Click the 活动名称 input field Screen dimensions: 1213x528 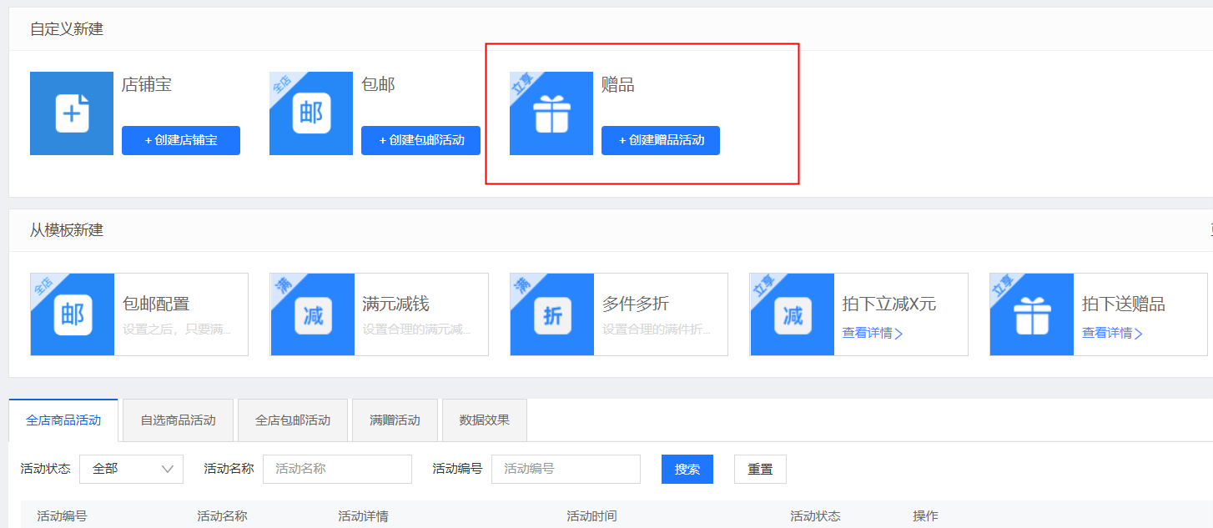click(x=337, y=469)
